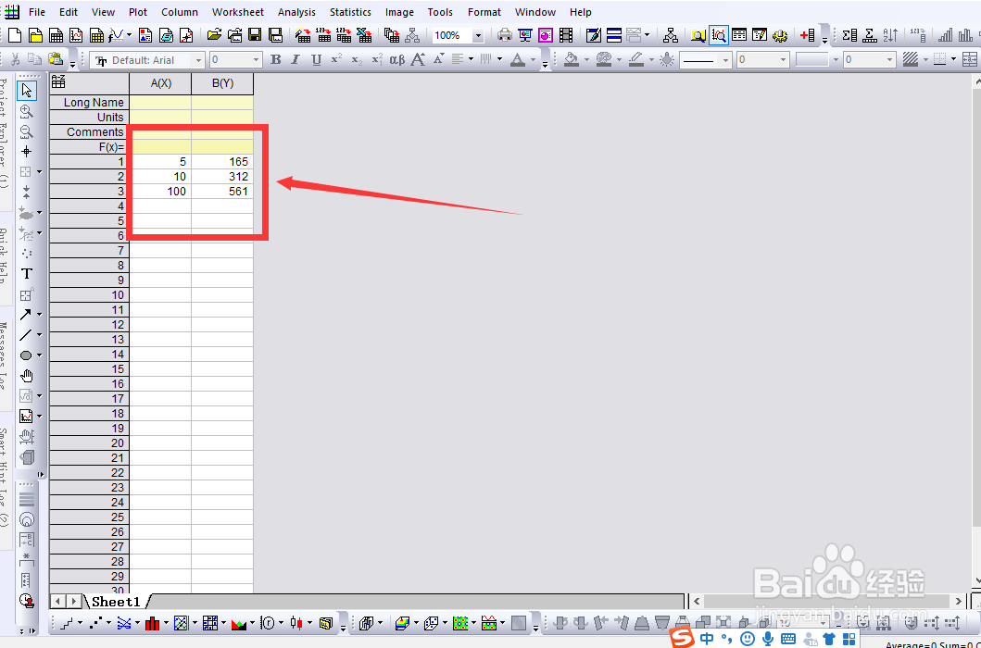Select the Pan hand tool
Image resolution: width=981 pixels, height=648 pixels.
pyautogui.click(x=26, y=376)
